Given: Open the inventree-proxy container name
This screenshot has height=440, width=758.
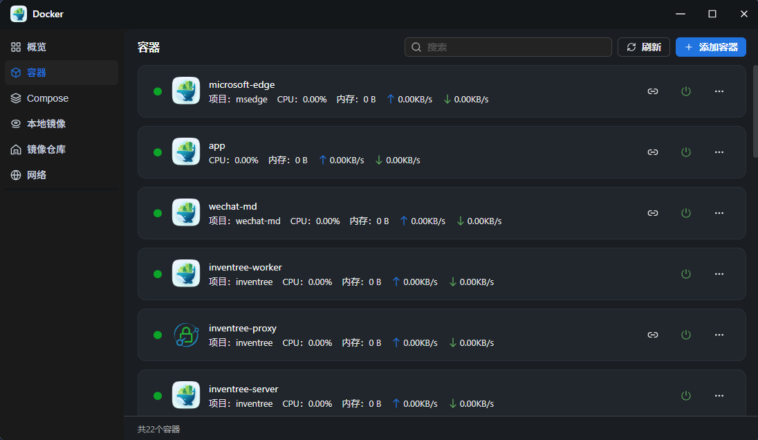Looking at the screenshot, I should pos(243,329).
